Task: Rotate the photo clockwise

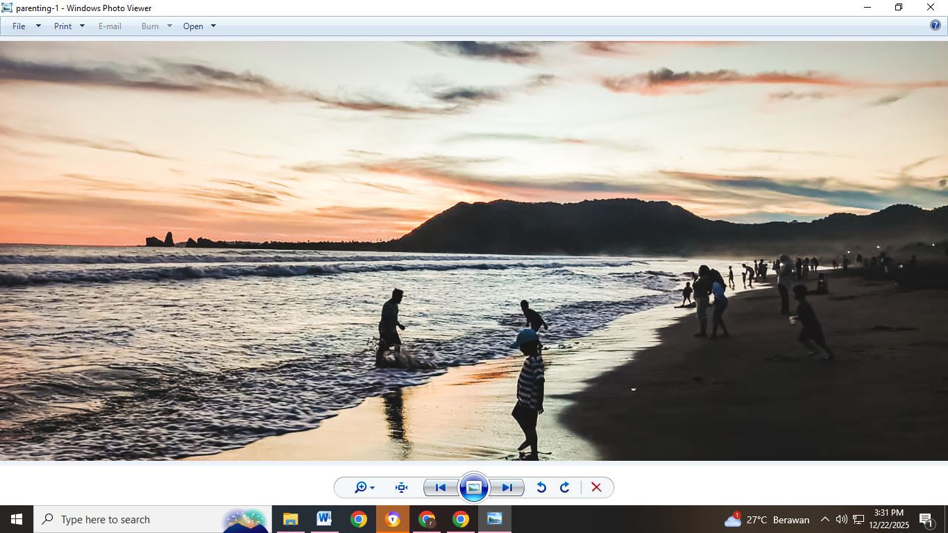Action: (565, 487)
